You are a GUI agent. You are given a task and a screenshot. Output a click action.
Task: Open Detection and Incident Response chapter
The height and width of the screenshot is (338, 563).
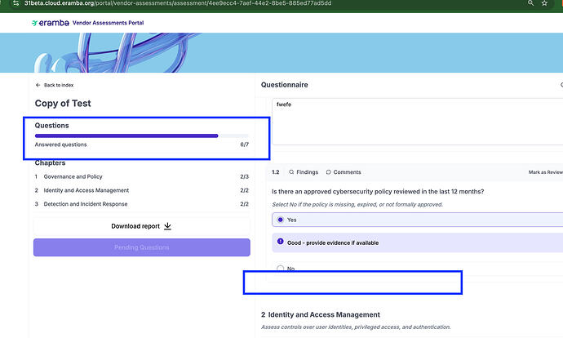141,204
